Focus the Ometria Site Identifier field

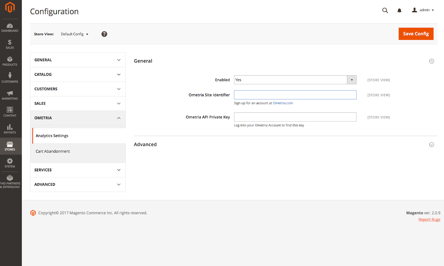pos(295,95)
